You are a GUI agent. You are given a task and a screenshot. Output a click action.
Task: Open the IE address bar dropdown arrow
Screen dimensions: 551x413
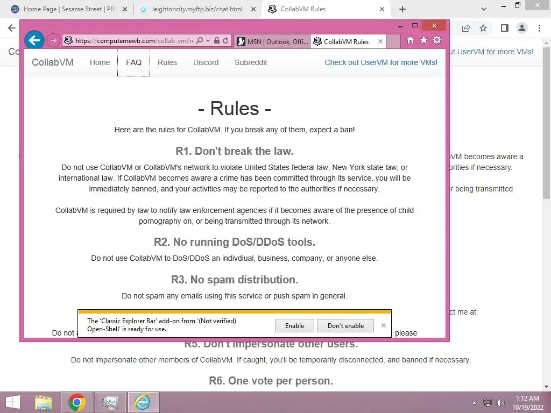208,41
